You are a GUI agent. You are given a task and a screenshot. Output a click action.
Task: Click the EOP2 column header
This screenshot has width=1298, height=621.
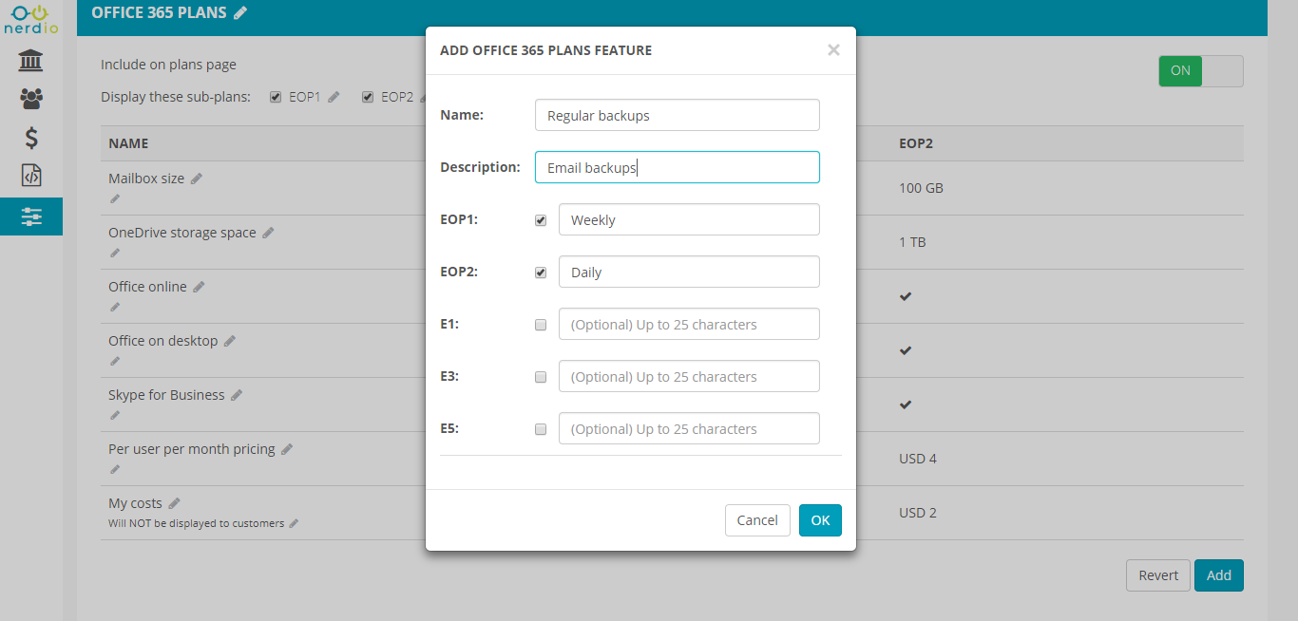click(x=916, y=143)
